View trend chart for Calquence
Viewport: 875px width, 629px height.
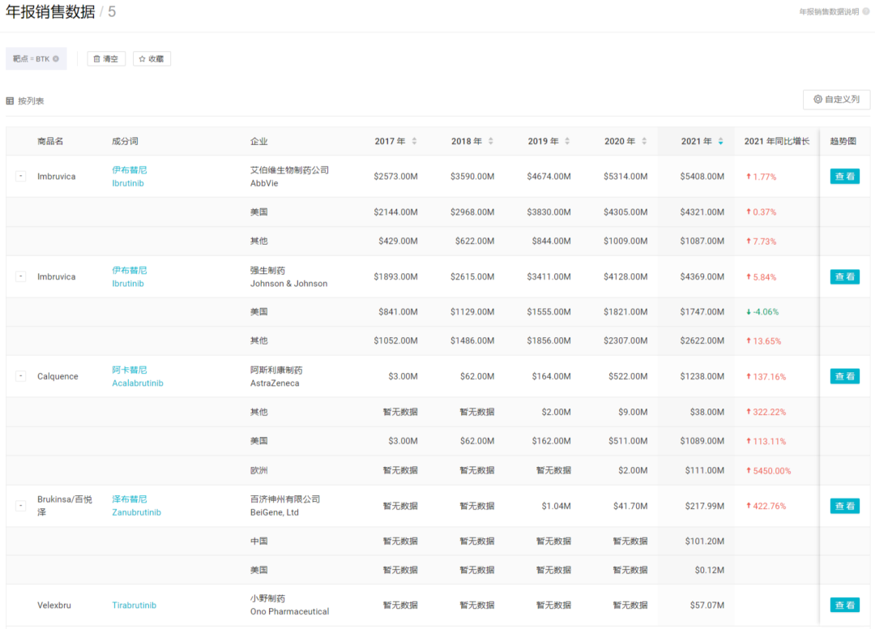(x=844, y=376)
